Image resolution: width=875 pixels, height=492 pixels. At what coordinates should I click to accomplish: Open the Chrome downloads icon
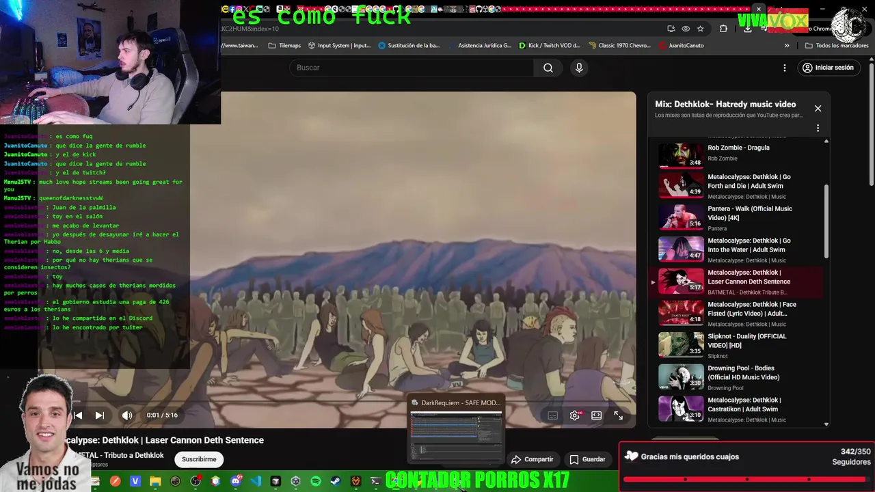(748, 29)
